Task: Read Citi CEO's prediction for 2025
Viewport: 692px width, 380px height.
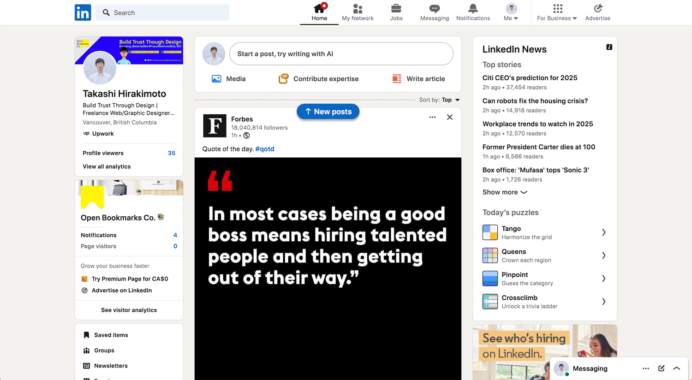Action: tap(530, 78)
